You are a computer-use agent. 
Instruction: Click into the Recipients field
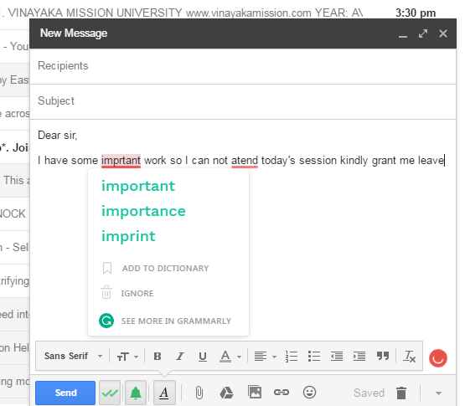(243, 66)
